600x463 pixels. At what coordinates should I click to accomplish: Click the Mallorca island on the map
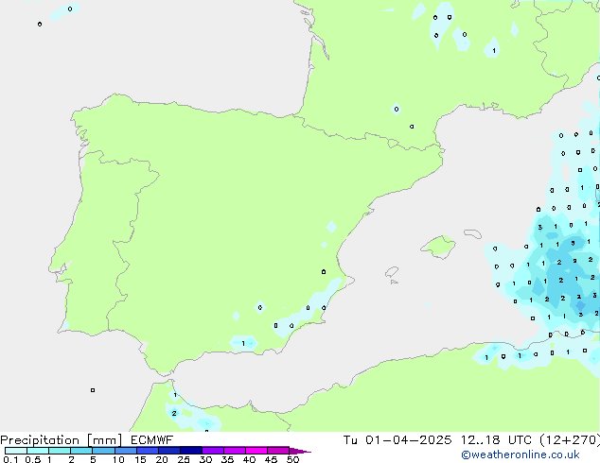tap(438, 247)
